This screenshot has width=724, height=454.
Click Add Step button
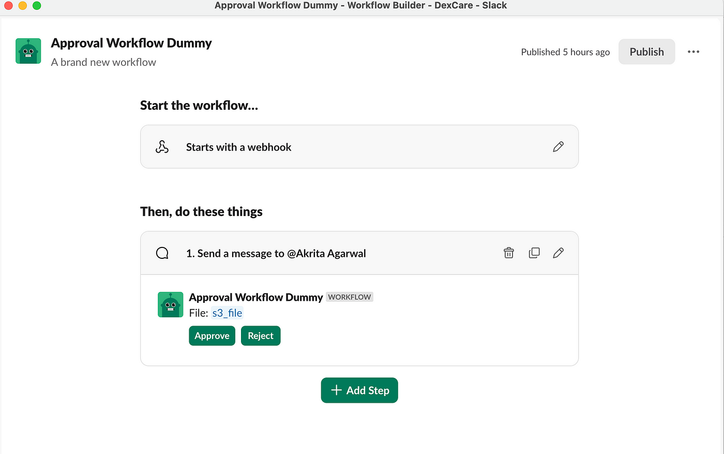pos(359,390)
